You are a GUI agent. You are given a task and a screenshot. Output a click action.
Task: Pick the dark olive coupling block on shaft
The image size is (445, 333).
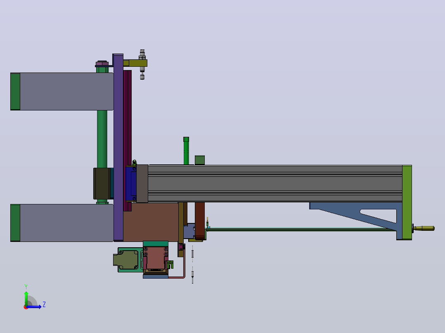(x=102, y=184)
